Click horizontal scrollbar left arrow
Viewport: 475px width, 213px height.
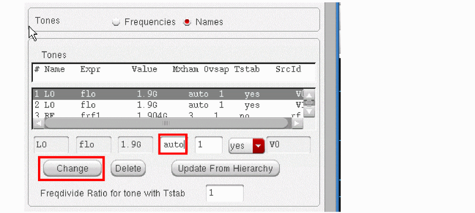coord(38,123)
